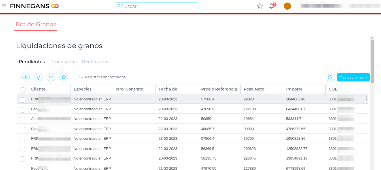Open the notifications bell
The image size is (381, 170).
pos(271,6)
